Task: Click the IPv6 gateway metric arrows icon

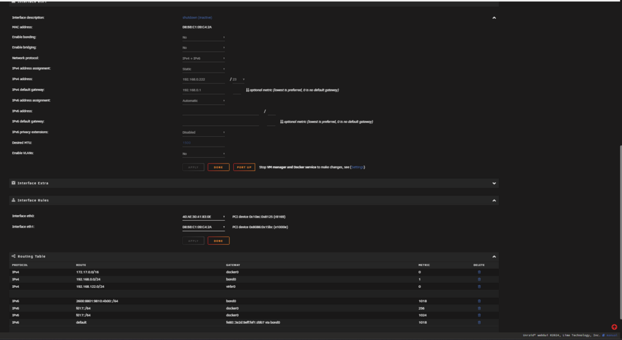Action: click(x=282, y=122)
